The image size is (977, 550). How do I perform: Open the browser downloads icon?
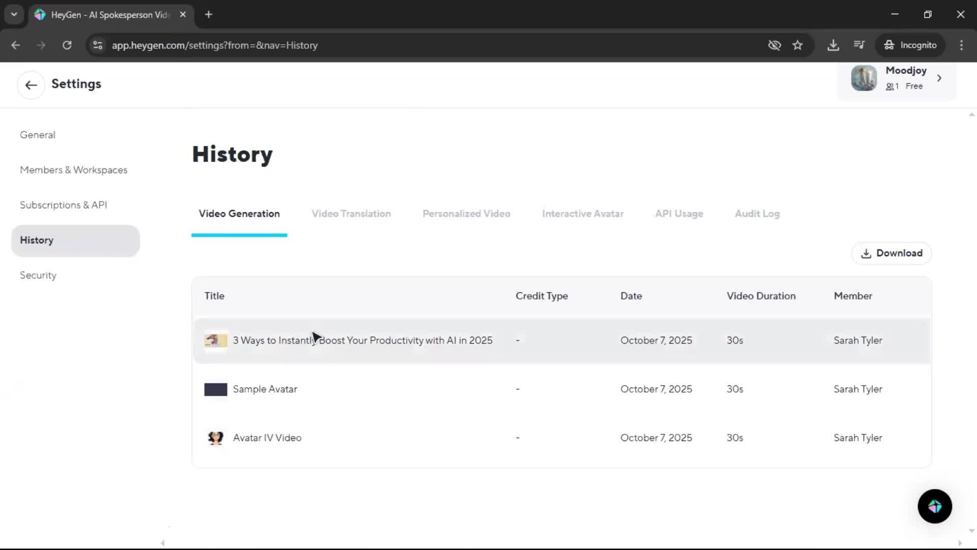(833, 45)
